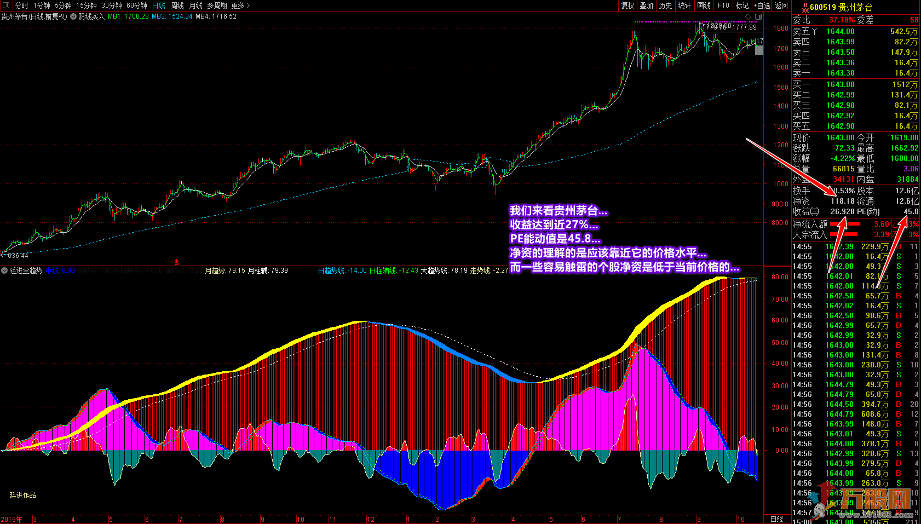The width and height of the screenshot is (921, 524).
Task: Click the 卖五 ask row price 1644.00
Action: 840,31
